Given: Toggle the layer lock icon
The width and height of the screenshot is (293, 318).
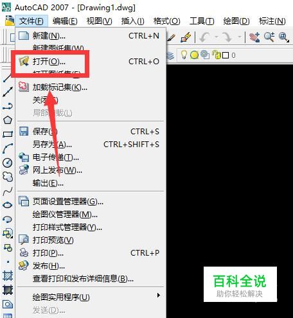Looking at the screenshot, I should (x=217, y=55).
